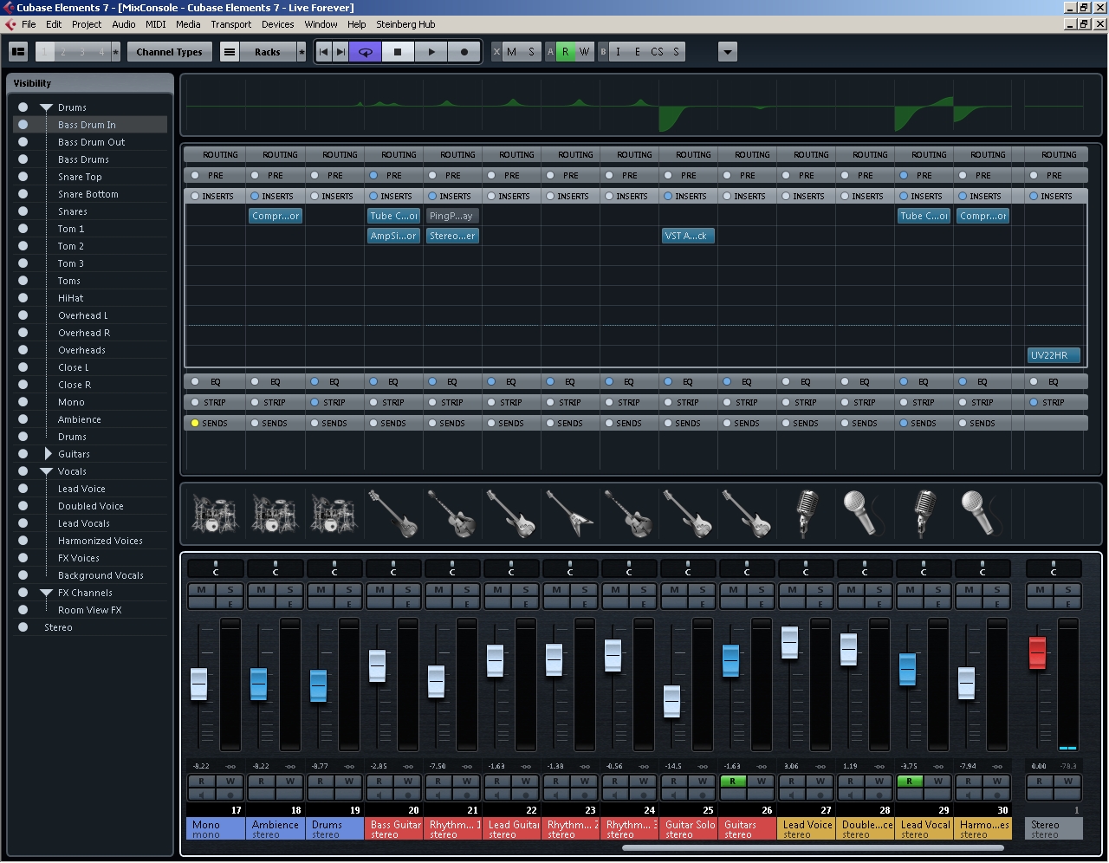Click the bass guitar picture of Bass Guitar channel
Image resolution: width=1109 pixels, height=863 pixels.
pyautogui.click(x=392, y=514)
